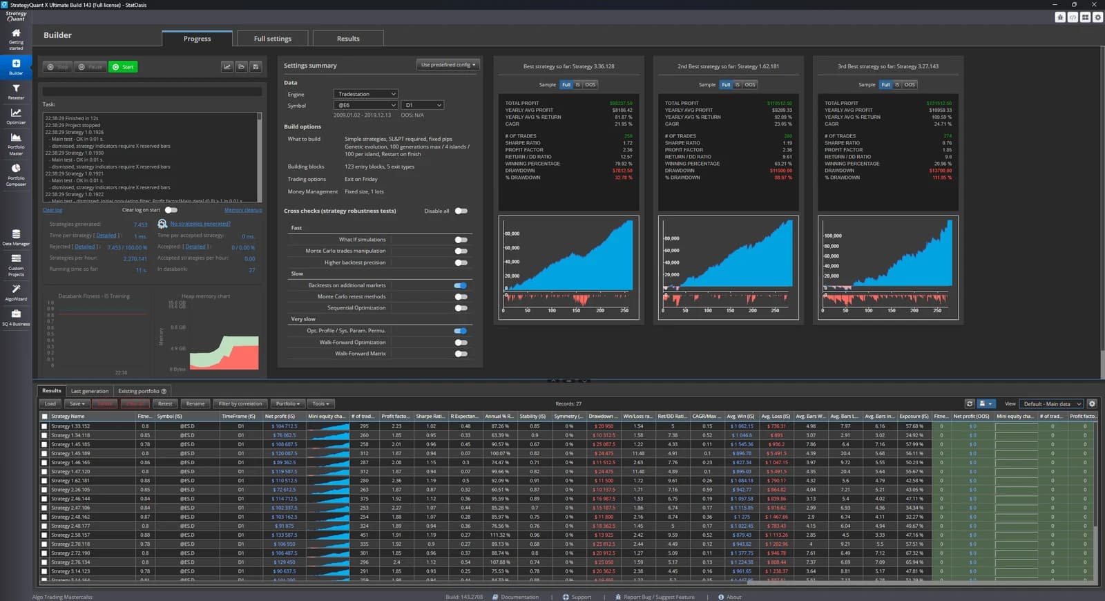Viewport: 1105px width, 601px height.
Task: Click the code editor icon top right
Action: click(x=1073, y=17)
